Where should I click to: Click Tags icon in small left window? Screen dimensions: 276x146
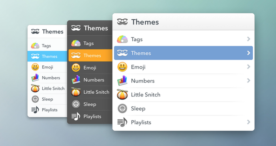(35, 46)
